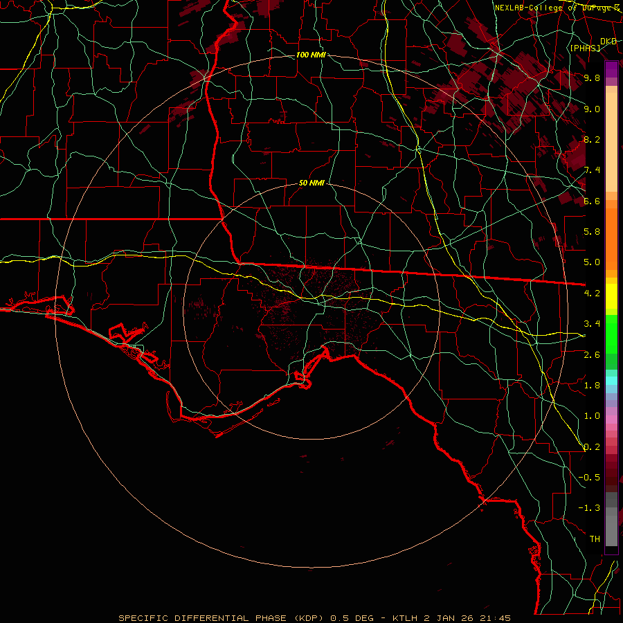Click the 9.8 scale value

pyautogui.click(x=592, y=78)
